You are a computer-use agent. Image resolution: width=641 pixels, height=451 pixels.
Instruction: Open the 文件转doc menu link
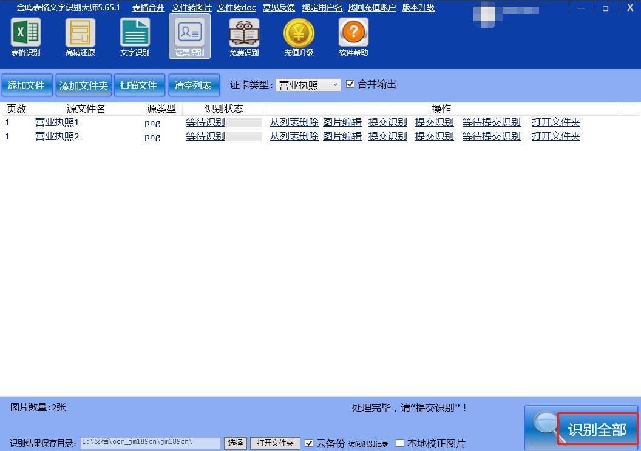(236, 7)
